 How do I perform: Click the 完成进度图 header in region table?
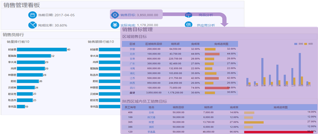point(221,44)
